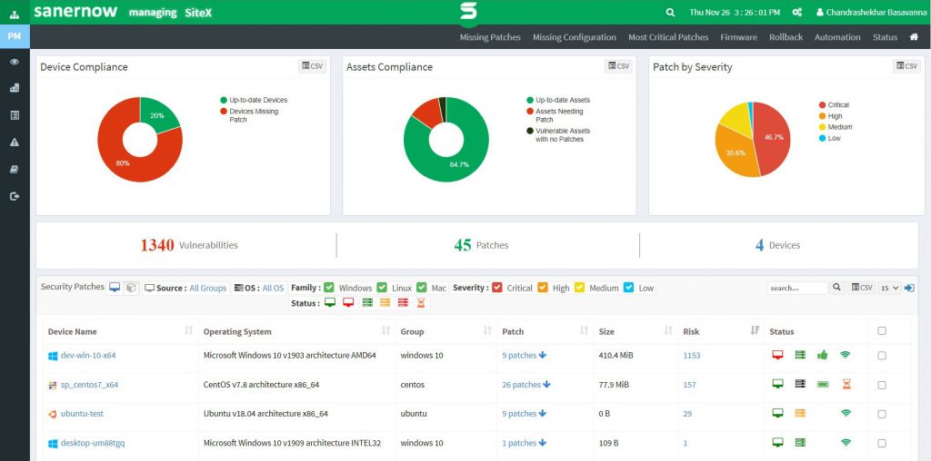Sort by the Device Name column arrows
The width and height of the screenshot is (931, 461).
[189, 330]
